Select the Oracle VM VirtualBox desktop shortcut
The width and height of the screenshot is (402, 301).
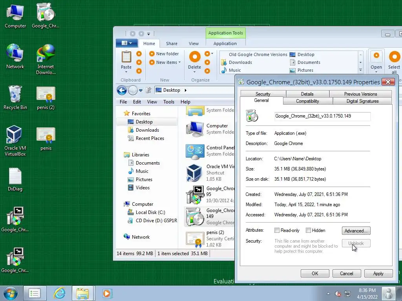(15, 141)
